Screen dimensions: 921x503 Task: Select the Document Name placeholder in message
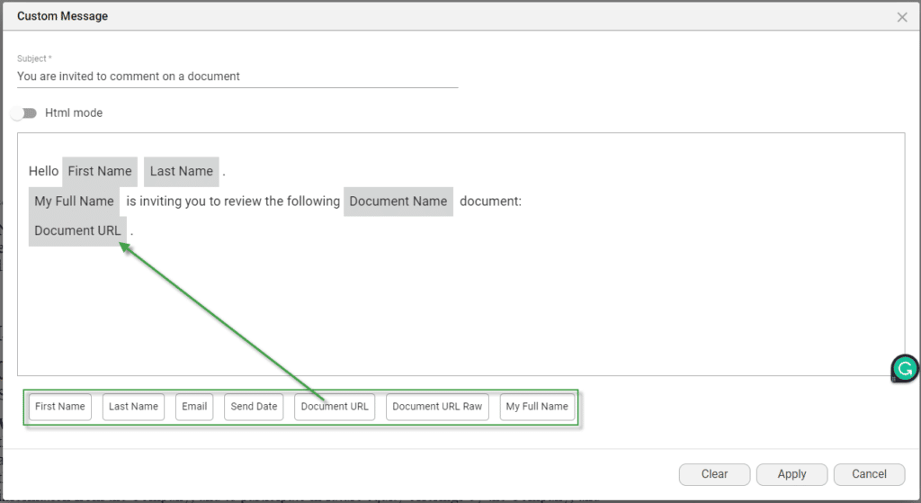tap(398, 202)
